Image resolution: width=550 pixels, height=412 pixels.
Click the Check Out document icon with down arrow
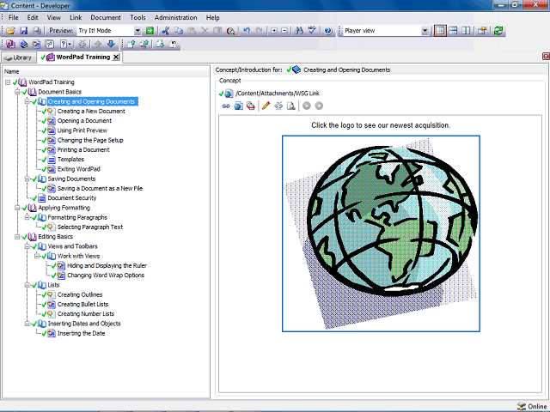pyautogui.click(x=161, y=44)
